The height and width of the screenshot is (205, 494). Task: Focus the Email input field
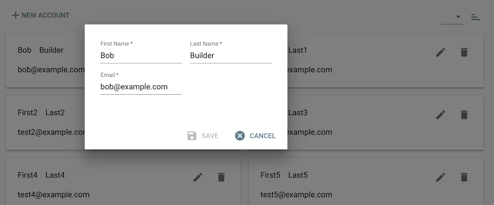point(141,87)
